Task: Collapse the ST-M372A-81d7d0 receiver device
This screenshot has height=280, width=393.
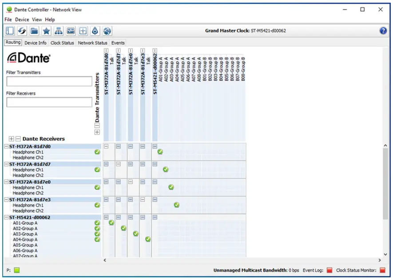Action: 6,146
